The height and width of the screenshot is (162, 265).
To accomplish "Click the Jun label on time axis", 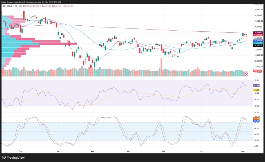I will pos(163,151).
